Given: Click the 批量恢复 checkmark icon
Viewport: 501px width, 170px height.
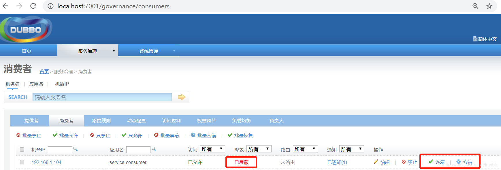Looking at the screenshot, I should (x=230, y=135).
